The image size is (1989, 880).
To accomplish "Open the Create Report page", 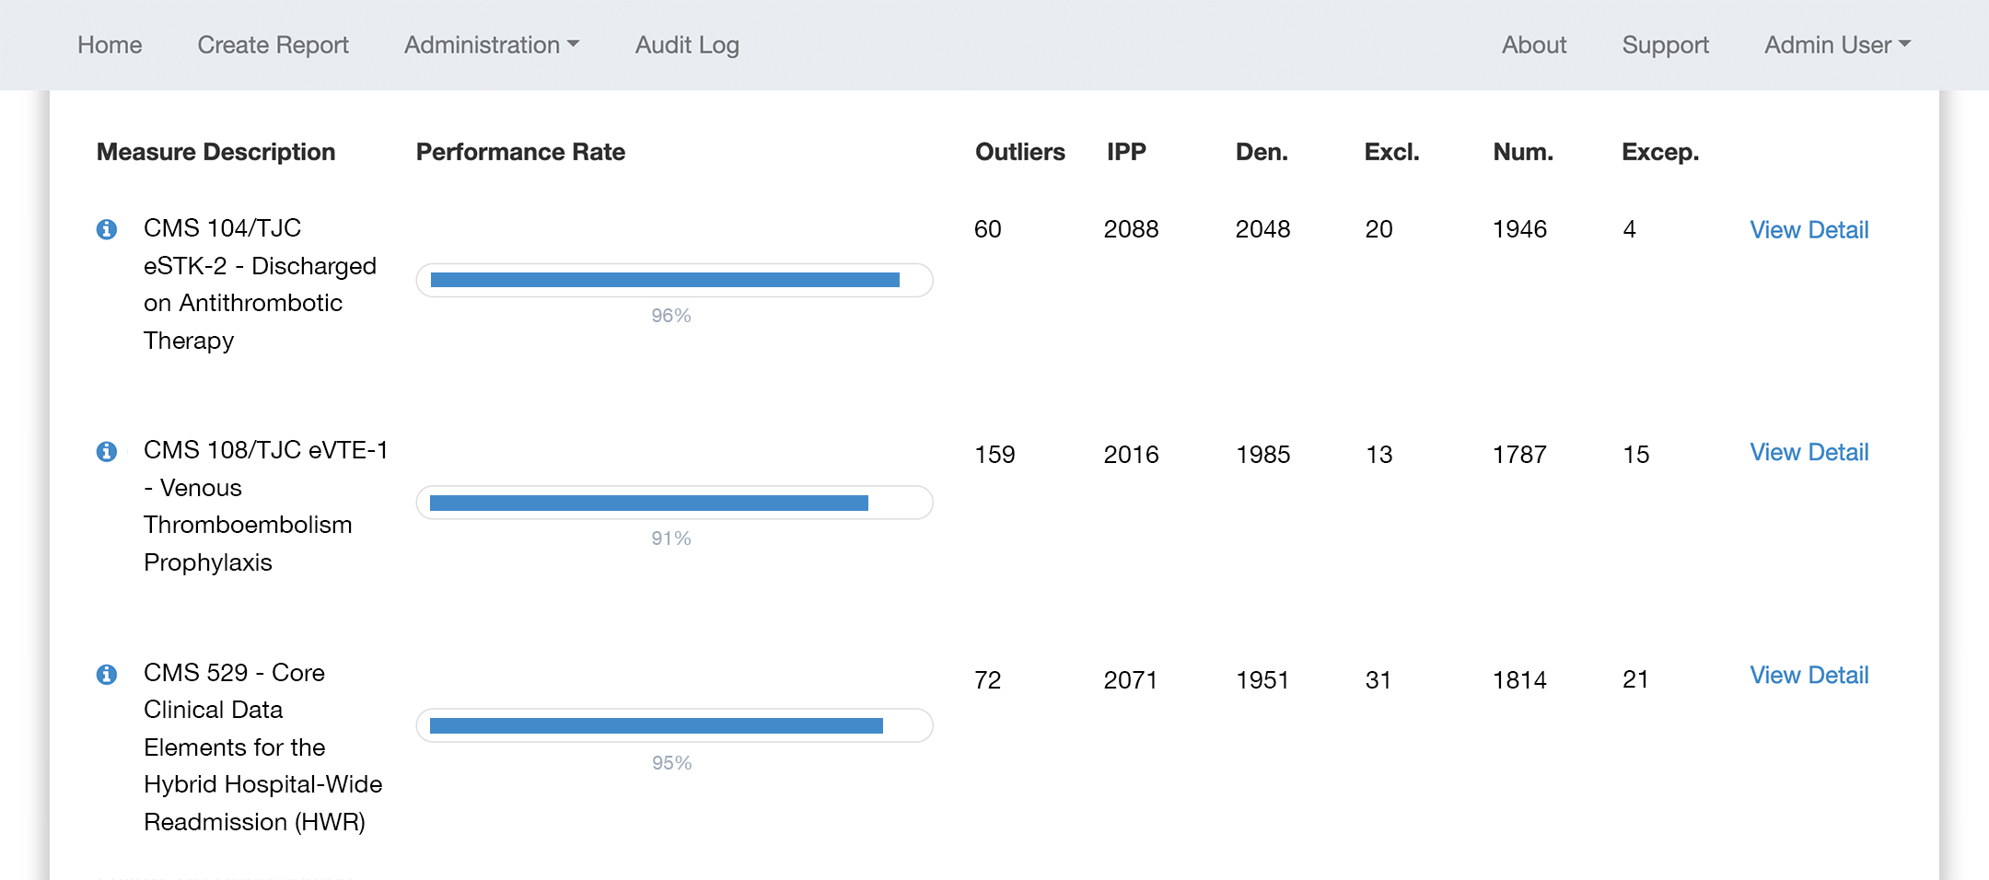I will [273, 45].
